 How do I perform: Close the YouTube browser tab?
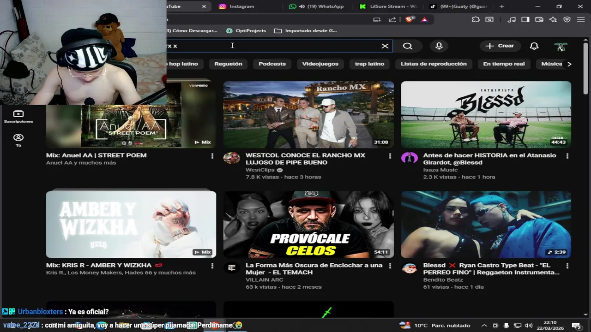204,6
